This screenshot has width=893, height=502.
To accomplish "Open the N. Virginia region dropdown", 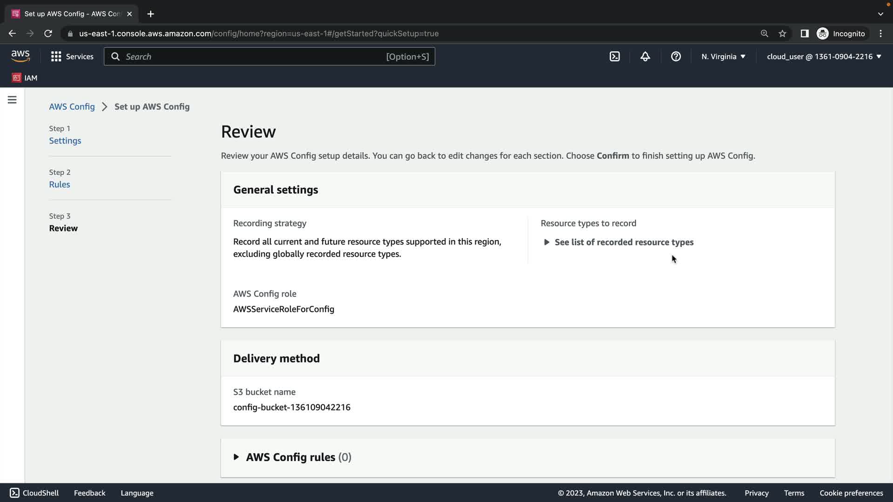I will tap(723, 56).
